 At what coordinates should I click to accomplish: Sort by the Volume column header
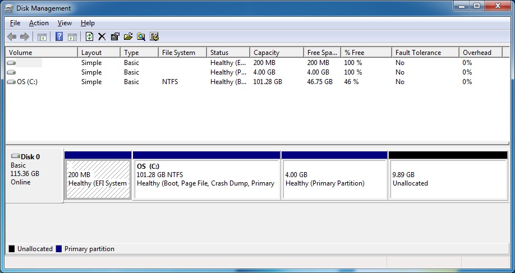tap(42, 53)
